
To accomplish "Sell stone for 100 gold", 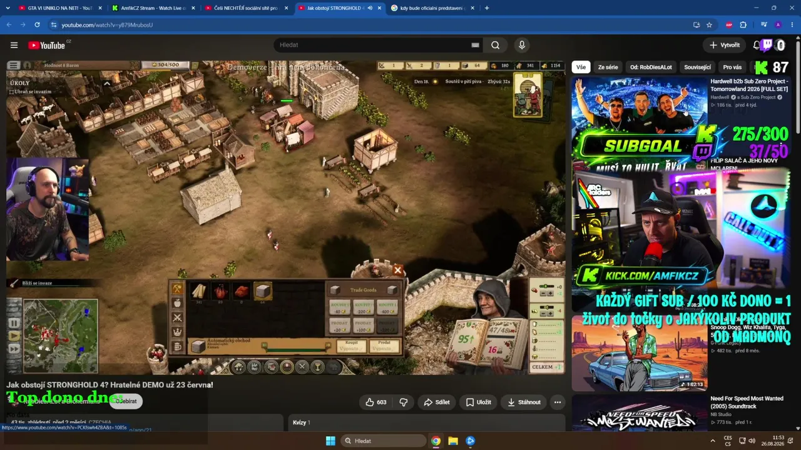I will (364, 326).
